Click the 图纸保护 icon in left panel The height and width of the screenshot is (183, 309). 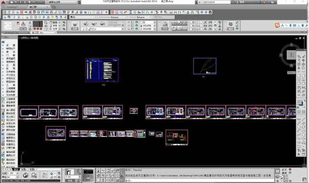click(3, 160)
